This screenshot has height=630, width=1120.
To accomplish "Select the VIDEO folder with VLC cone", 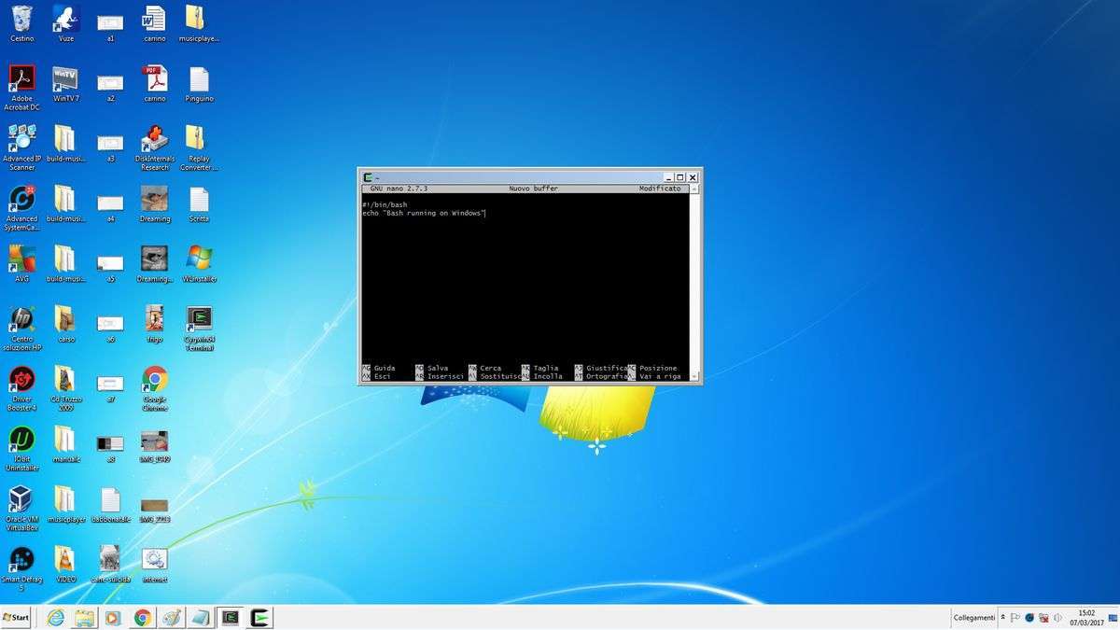I will (x=65, y=565).
